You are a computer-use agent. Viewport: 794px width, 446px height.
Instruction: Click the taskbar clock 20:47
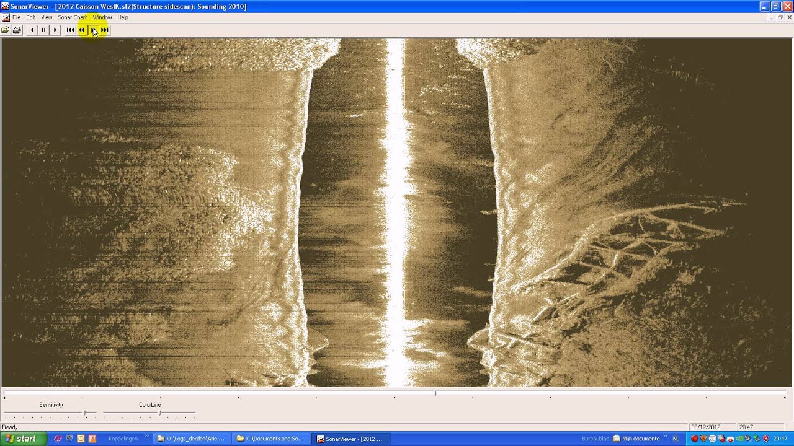pyautogui.click(x=780, y=439)
